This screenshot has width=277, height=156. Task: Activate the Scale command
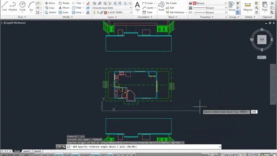(64, 13)
